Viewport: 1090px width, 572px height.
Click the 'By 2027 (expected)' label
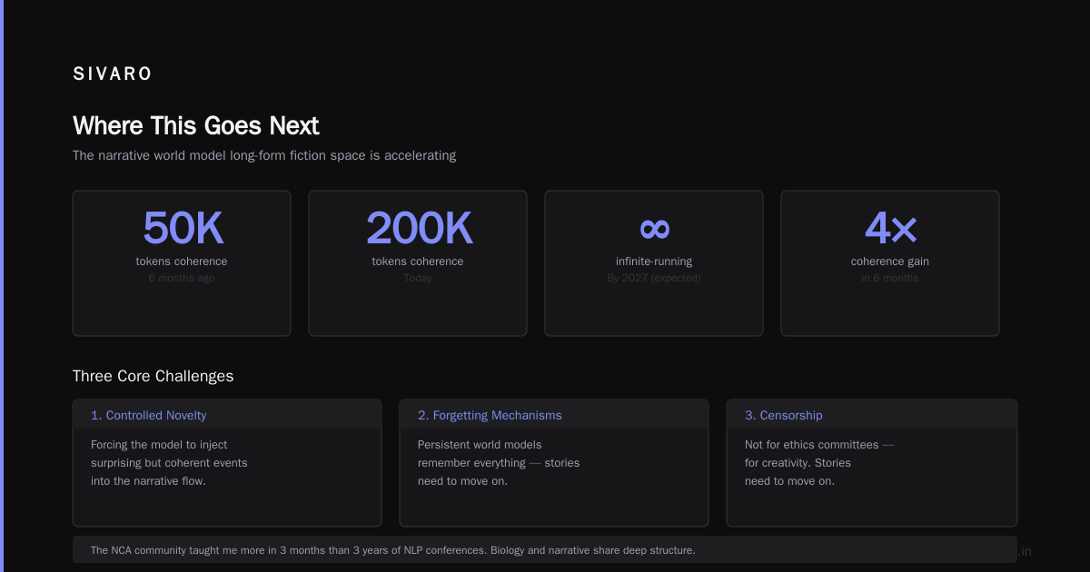[654, 278]
